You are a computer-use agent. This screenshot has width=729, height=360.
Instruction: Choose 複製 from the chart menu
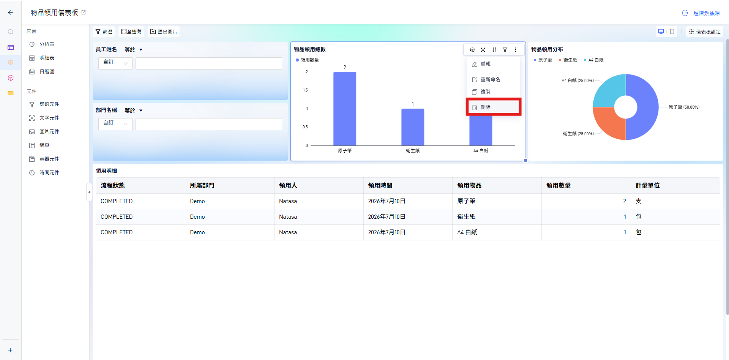click(494, 92)
